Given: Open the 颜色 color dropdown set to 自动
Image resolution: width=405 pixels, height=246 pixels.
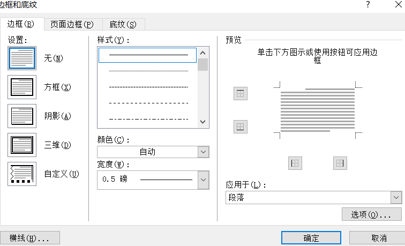Looking at the screenshot, I should coord(153,152).
